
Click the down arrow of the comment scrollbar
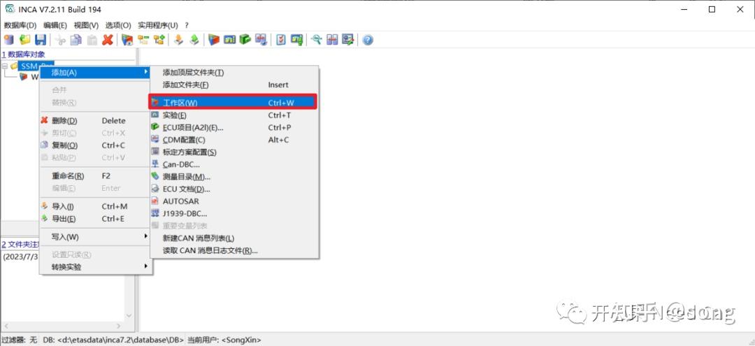point(129,315)
